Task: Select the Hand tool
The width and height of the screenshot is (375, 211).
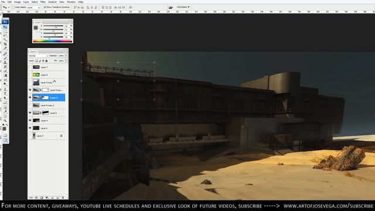Action: pyautogui.click(x=5, y=116)
